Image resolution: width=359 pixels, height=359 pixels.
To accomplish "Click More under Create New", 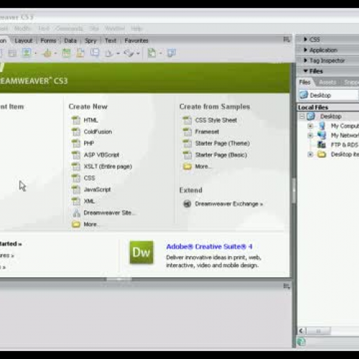I will (x=91, y=224).
